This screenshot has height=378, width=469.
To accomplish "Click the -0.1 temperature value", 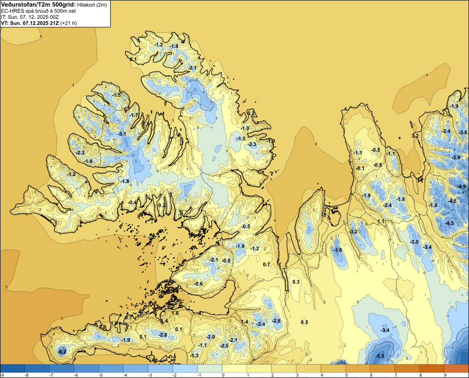I will coord(360,168).
